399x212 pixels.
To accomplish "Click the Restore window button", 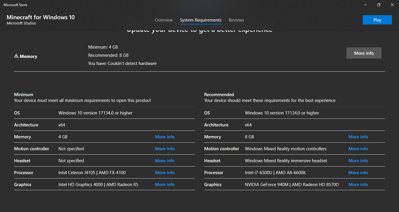I will point(379,5).
